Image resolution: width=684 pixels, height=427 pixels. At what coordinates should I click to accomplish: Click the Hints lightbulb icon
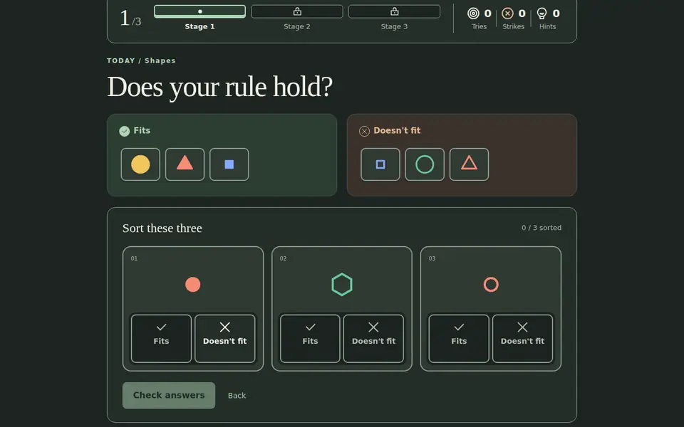tap(541, 14)
